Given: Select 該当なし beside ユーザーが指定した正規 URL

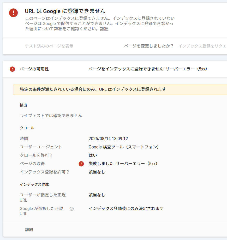Looking at the screenshot, I should [97, 195].
